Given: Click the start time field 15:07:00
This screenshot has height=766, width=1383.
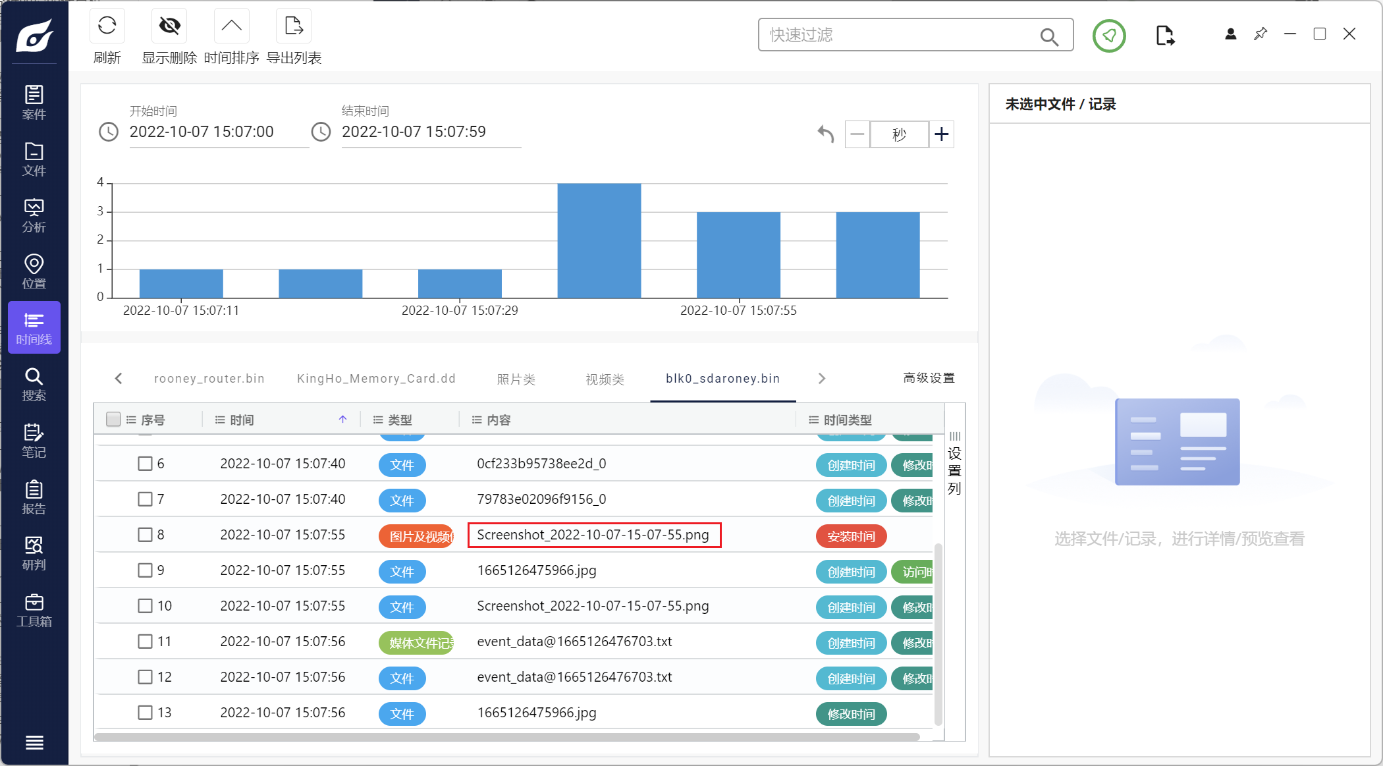Looking at the screenshot, I should tap(219, 132).
